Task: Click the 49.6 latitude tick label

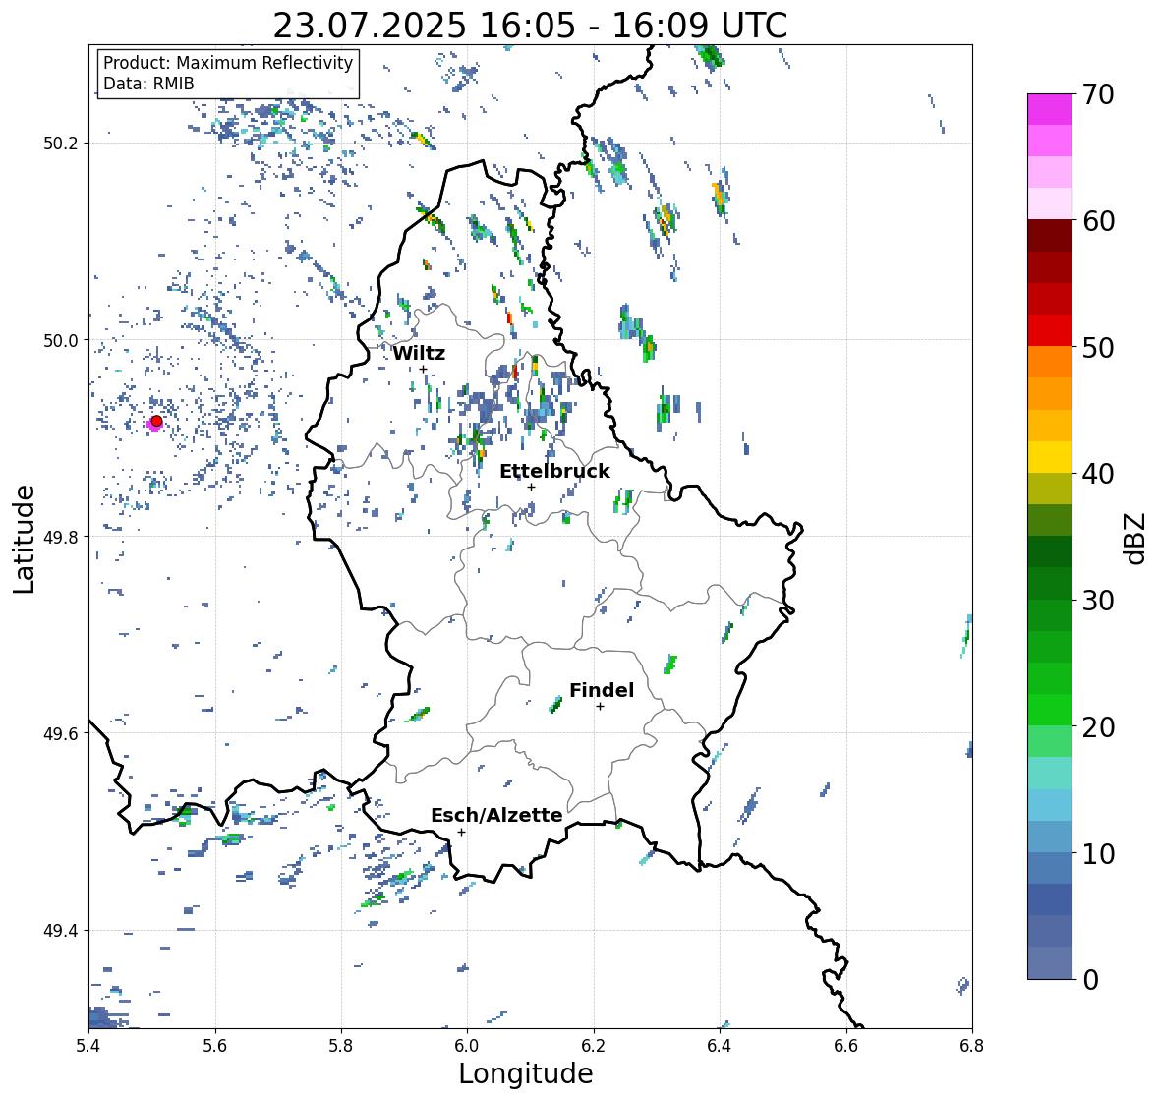Action: tap(62, 733)
